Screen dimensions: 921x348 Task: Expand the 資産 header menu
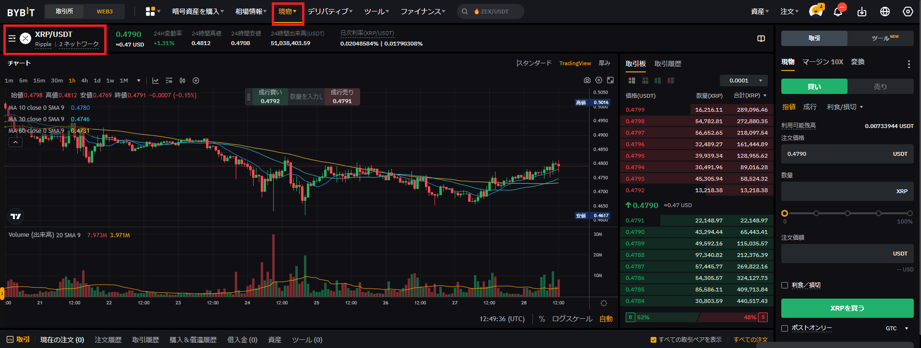(760, 12)
